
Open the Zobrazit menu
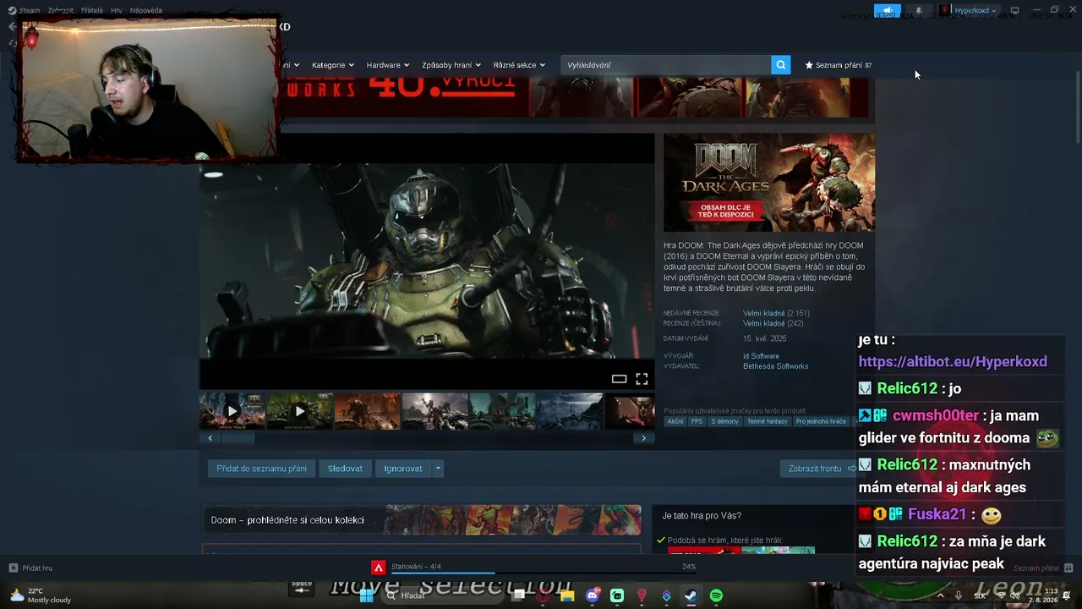point(60,10)
